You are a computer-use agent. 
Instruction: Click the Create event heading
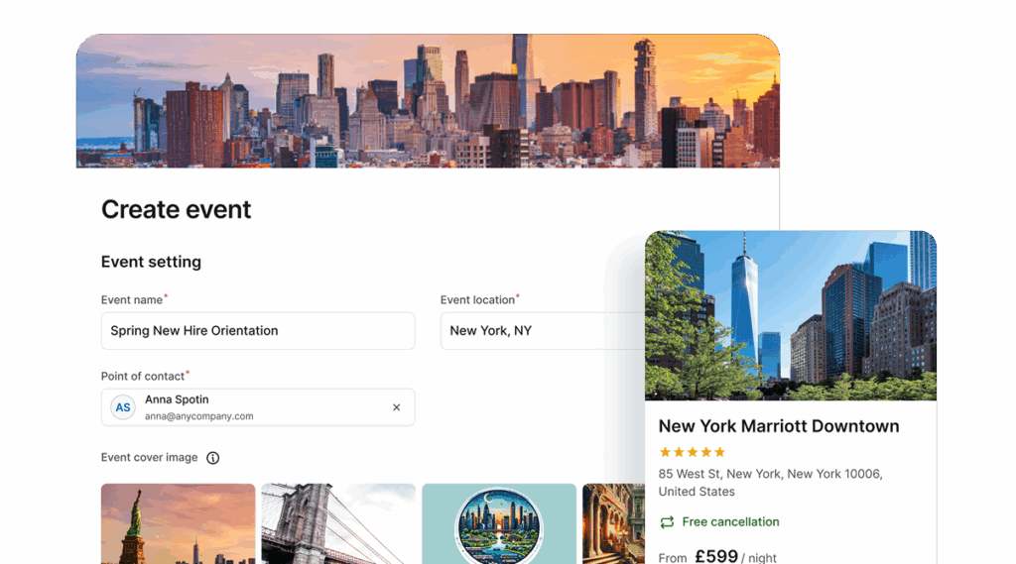[x=176, y=209]
